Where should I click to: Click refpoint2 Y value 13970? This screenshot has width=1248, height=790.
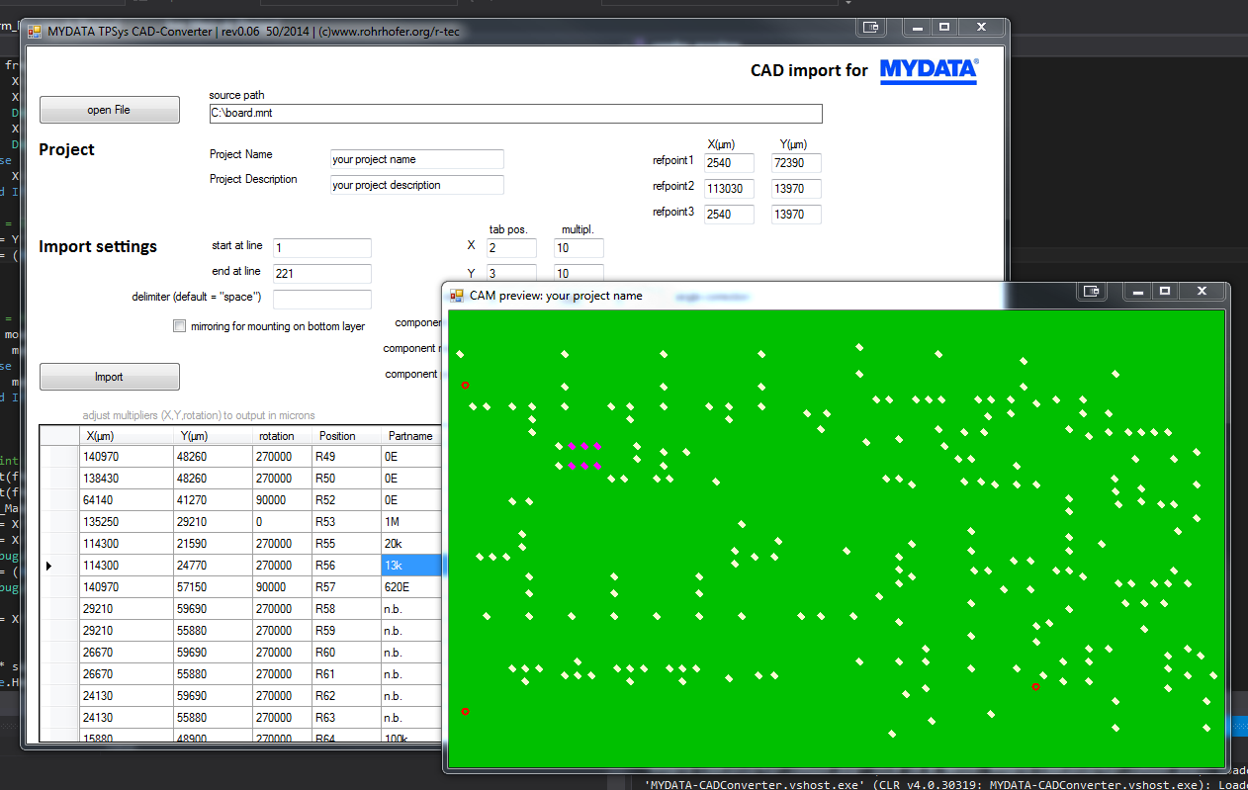tap(796, 189)
